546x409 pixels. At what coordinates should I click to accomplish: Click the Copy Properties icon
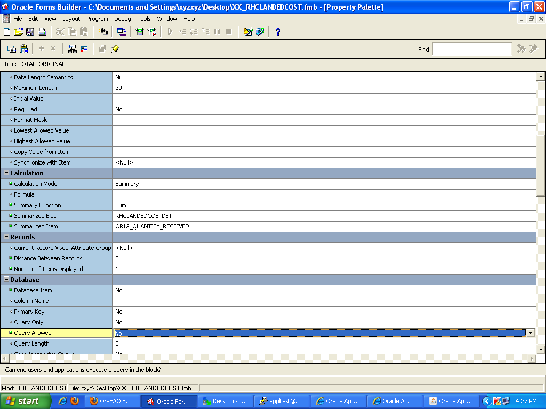(x=11, y=49)
